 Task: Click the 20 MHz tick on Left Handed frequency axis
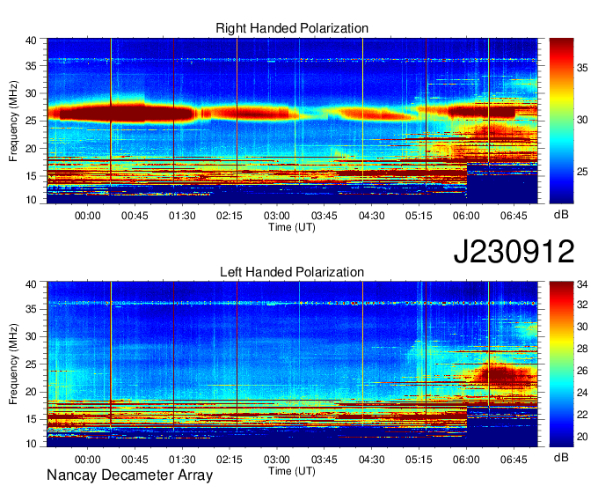click(x=32, y=392)
